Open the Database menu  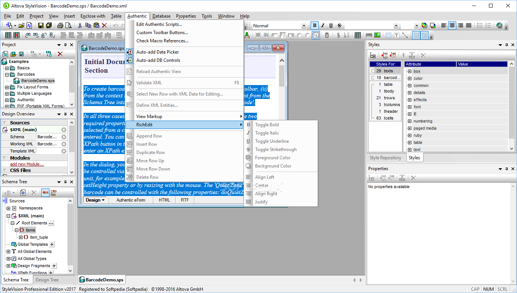[x=161, y=16]
